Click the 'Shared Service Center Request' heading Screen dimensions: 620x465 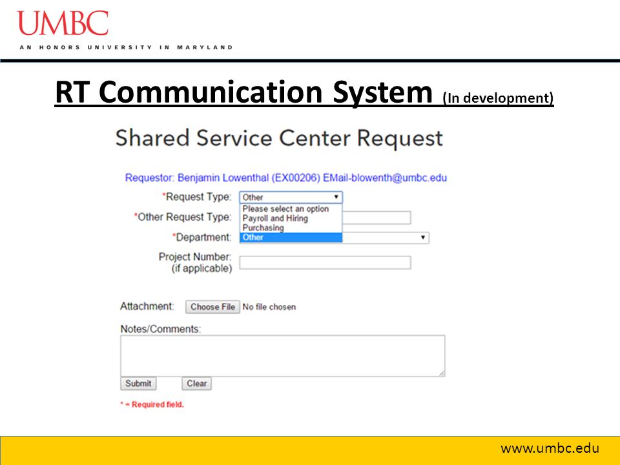pyautogui.click(x=279, y=138)
